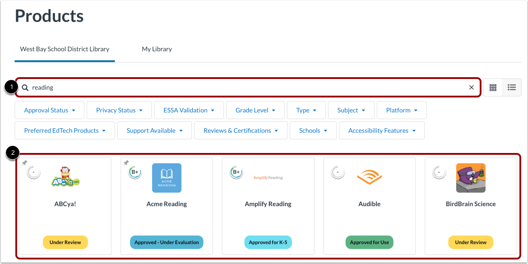Clear the reading search with the X icon
The width and height of the screenshot is (528, 264).
coord(471,87)
